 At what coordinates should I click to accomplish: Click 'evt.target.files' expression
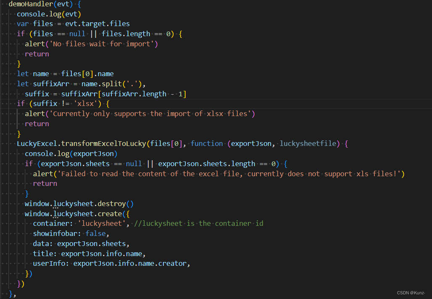click(97, 24)
